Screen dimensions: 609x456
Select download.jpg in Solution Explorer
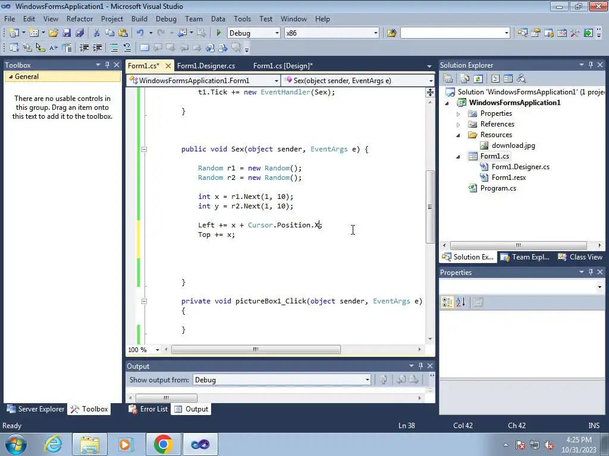click(513, 145)
